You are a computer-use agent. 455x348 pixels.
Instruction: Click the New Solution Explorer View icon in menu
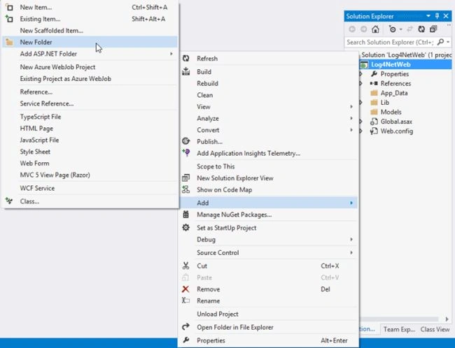click(x=185, y=178)
